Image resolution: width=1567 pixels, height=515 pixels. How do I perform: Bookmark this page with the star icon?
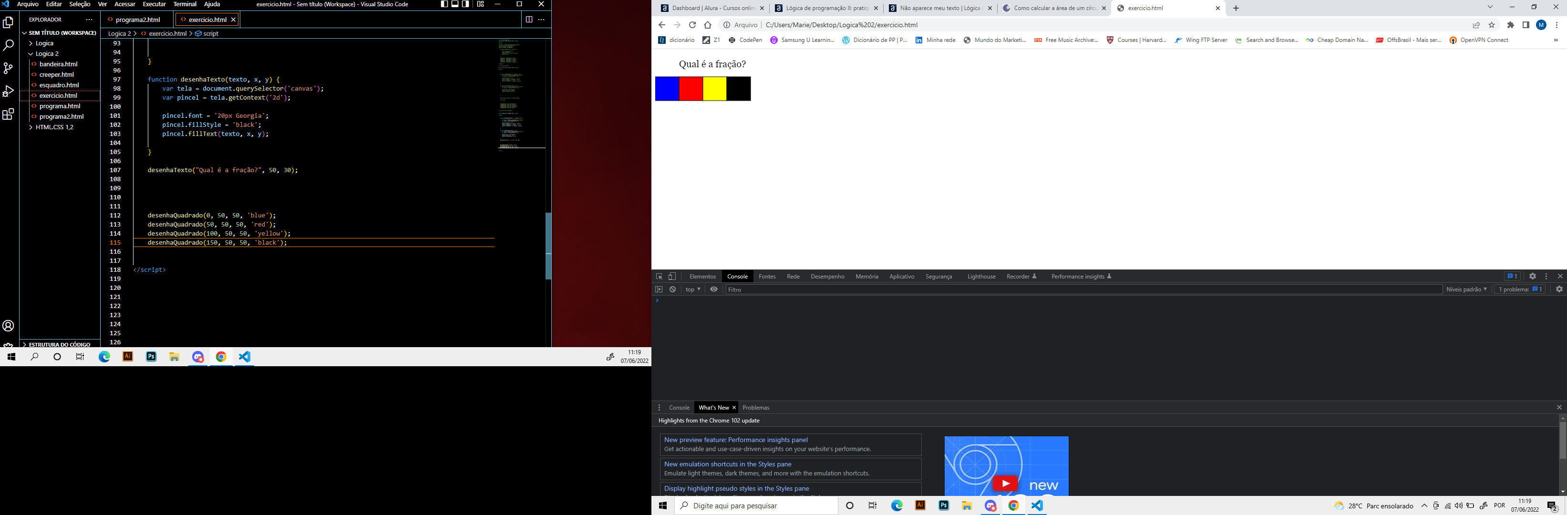pos(1492,25)
